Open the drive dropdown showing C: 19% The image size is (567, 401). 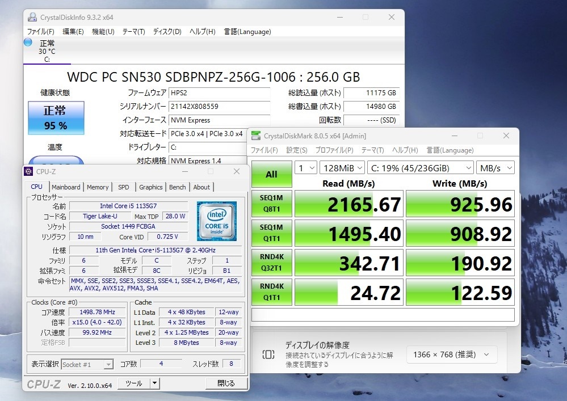(421, 168)
